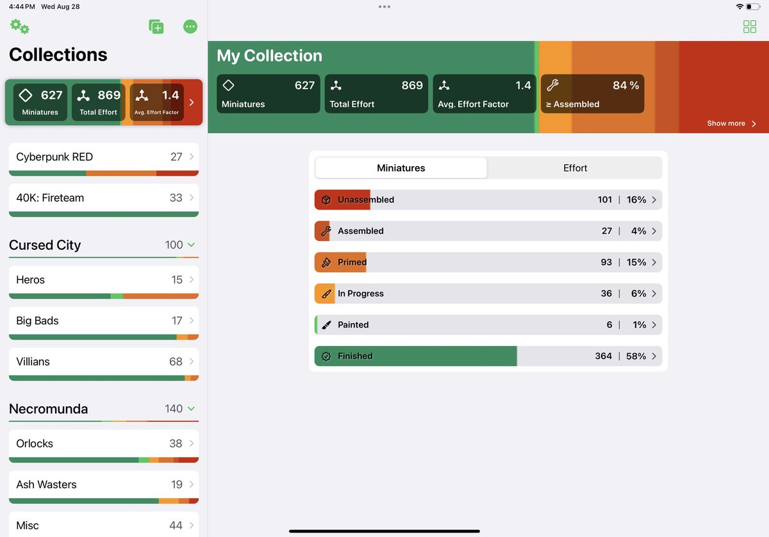This screenshot has width=769, height=537.
Task: Tap the 84 % assembled value
Action: pyautogui.click(x=625, y=85)
